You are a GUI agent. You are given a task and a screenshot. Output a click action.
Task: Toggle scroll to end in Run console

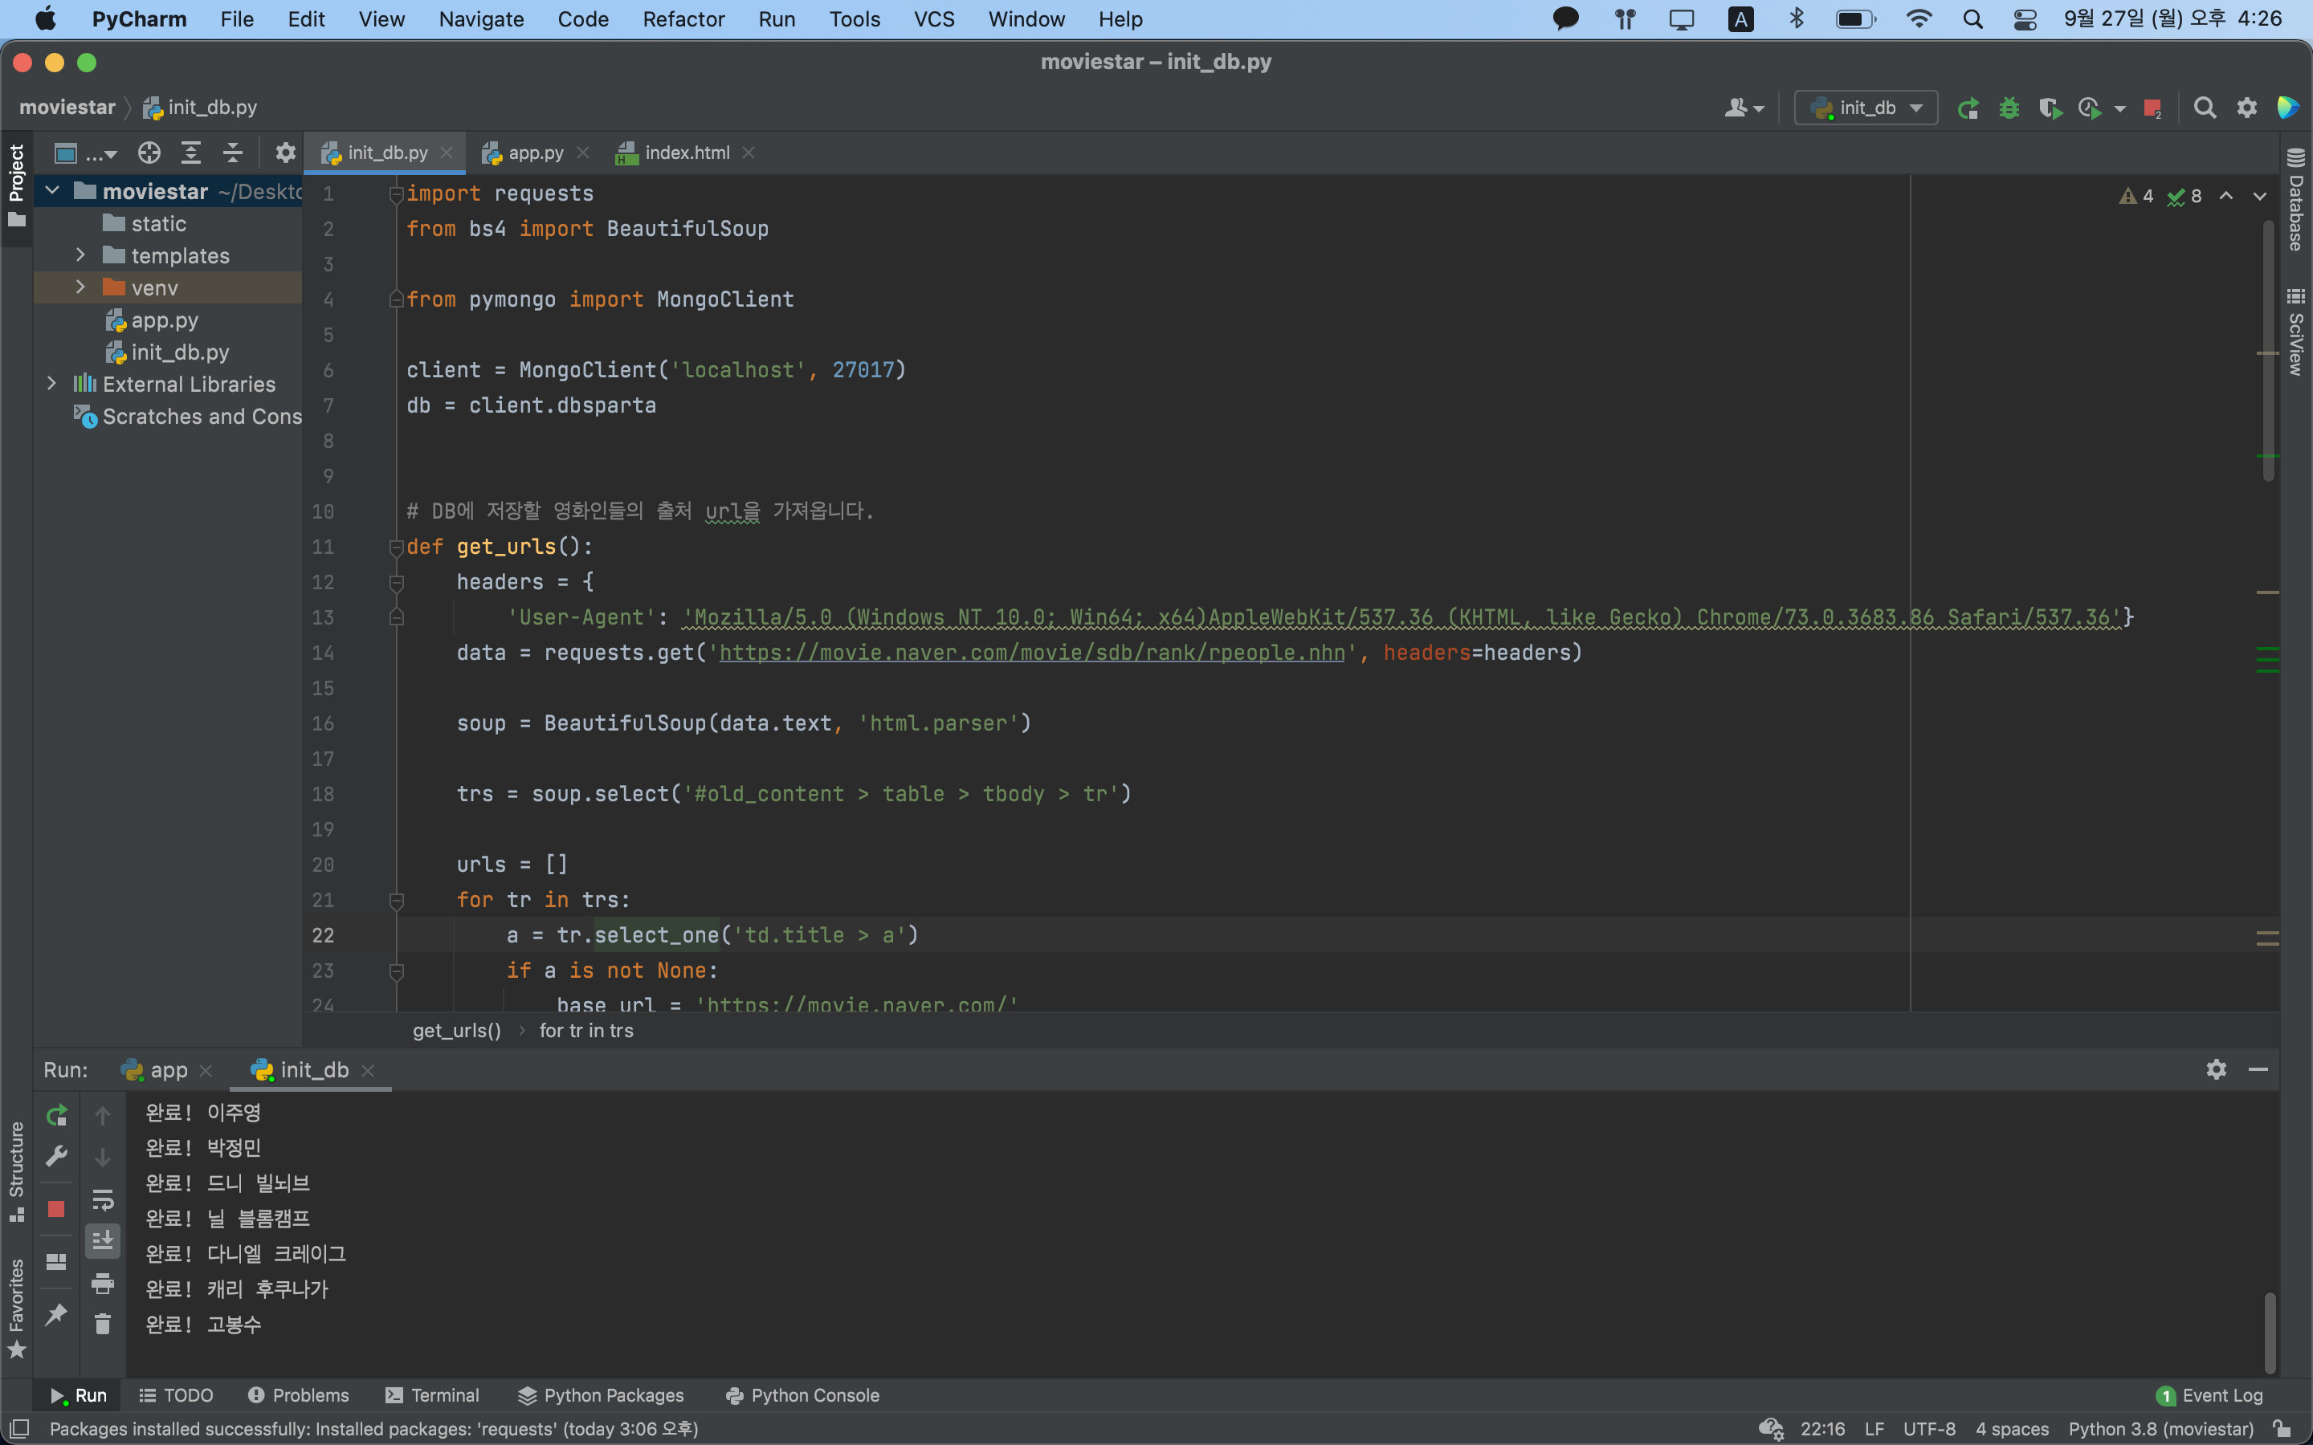click(x=102, y=1240)
